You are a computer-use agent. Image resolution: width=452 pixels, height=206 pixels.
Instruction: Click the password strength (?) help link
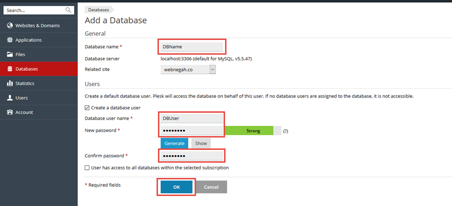point(285,131)
